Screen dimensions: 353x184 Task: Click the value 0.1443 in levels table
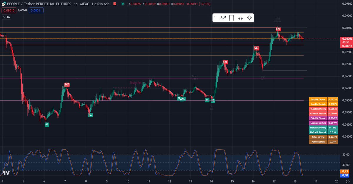(x=333, y=127)
